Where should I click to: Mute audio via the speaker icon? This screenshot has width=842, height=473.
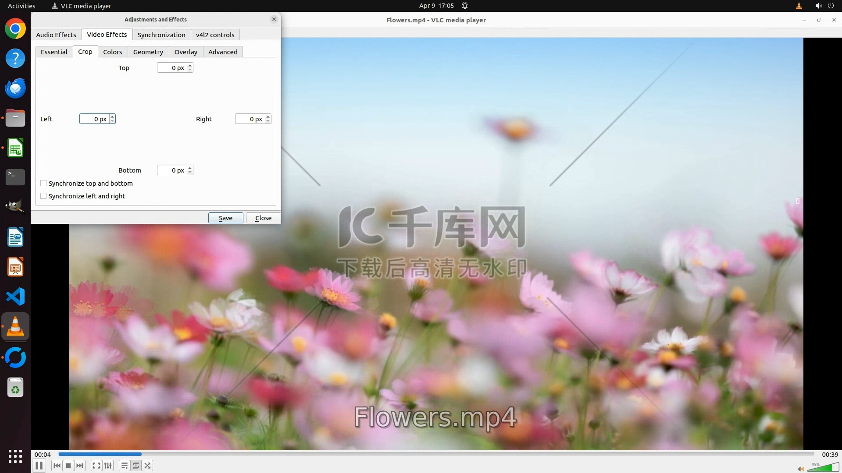[x=801, y=469]
